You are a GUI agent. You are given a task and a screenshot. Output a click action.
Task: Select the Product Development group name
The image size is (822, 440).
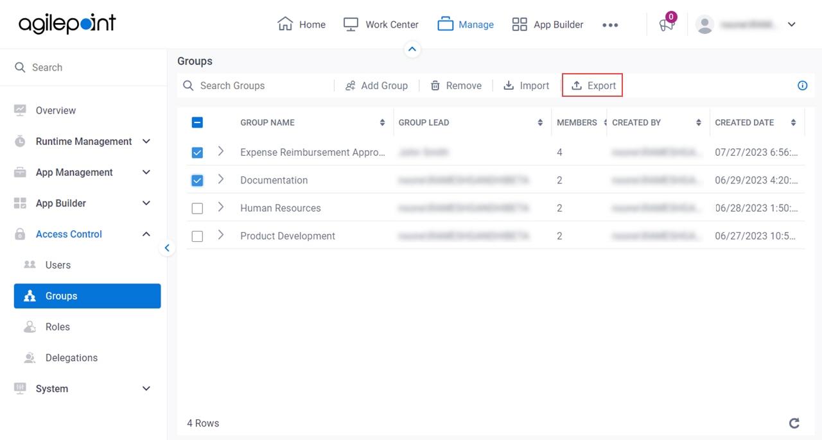[x=287, y=236]
